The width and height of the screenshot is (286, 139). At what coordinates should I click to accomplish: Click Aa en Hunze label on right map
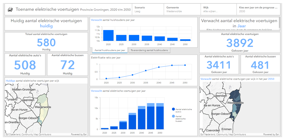point(212,105)
